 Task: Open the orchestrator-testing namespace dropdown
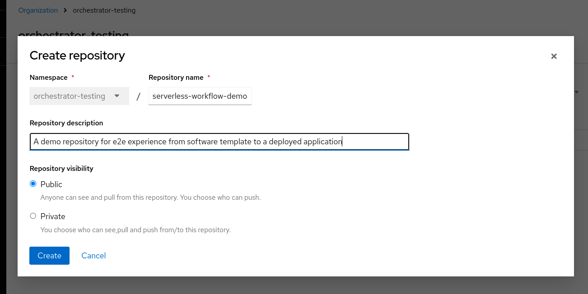click(x=79, y=96)
